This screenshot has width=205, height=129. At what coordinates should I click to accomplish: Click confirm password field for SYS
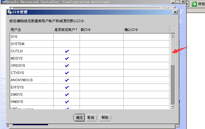[x=146, y=37]
